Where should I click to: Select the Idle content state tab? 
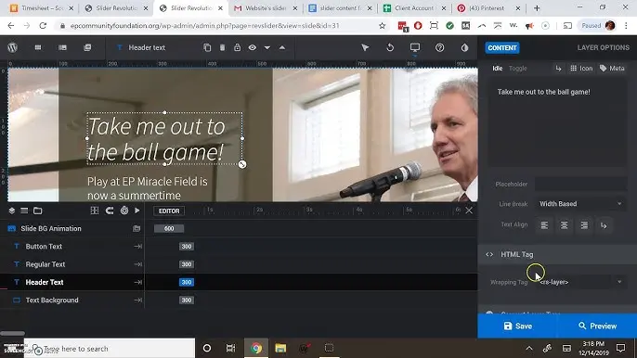coord(498,69)
